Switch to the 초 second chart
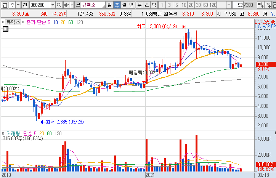This screenshot has width=276, height=178. tap(147, 5)
